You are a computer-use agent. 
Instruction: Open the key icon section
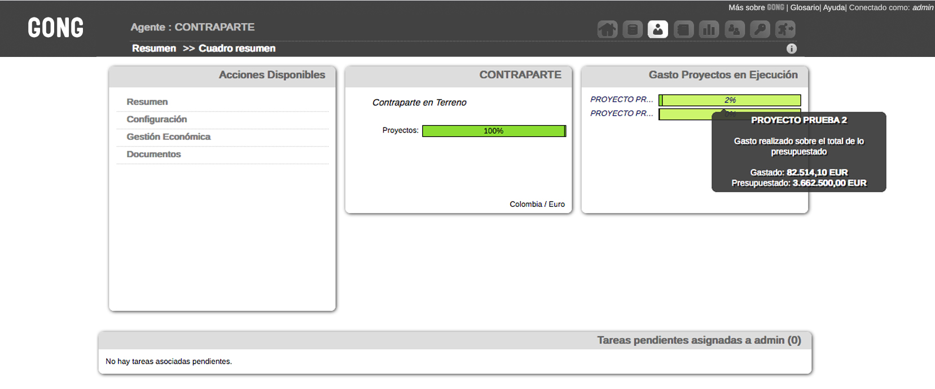coord(760,29)
